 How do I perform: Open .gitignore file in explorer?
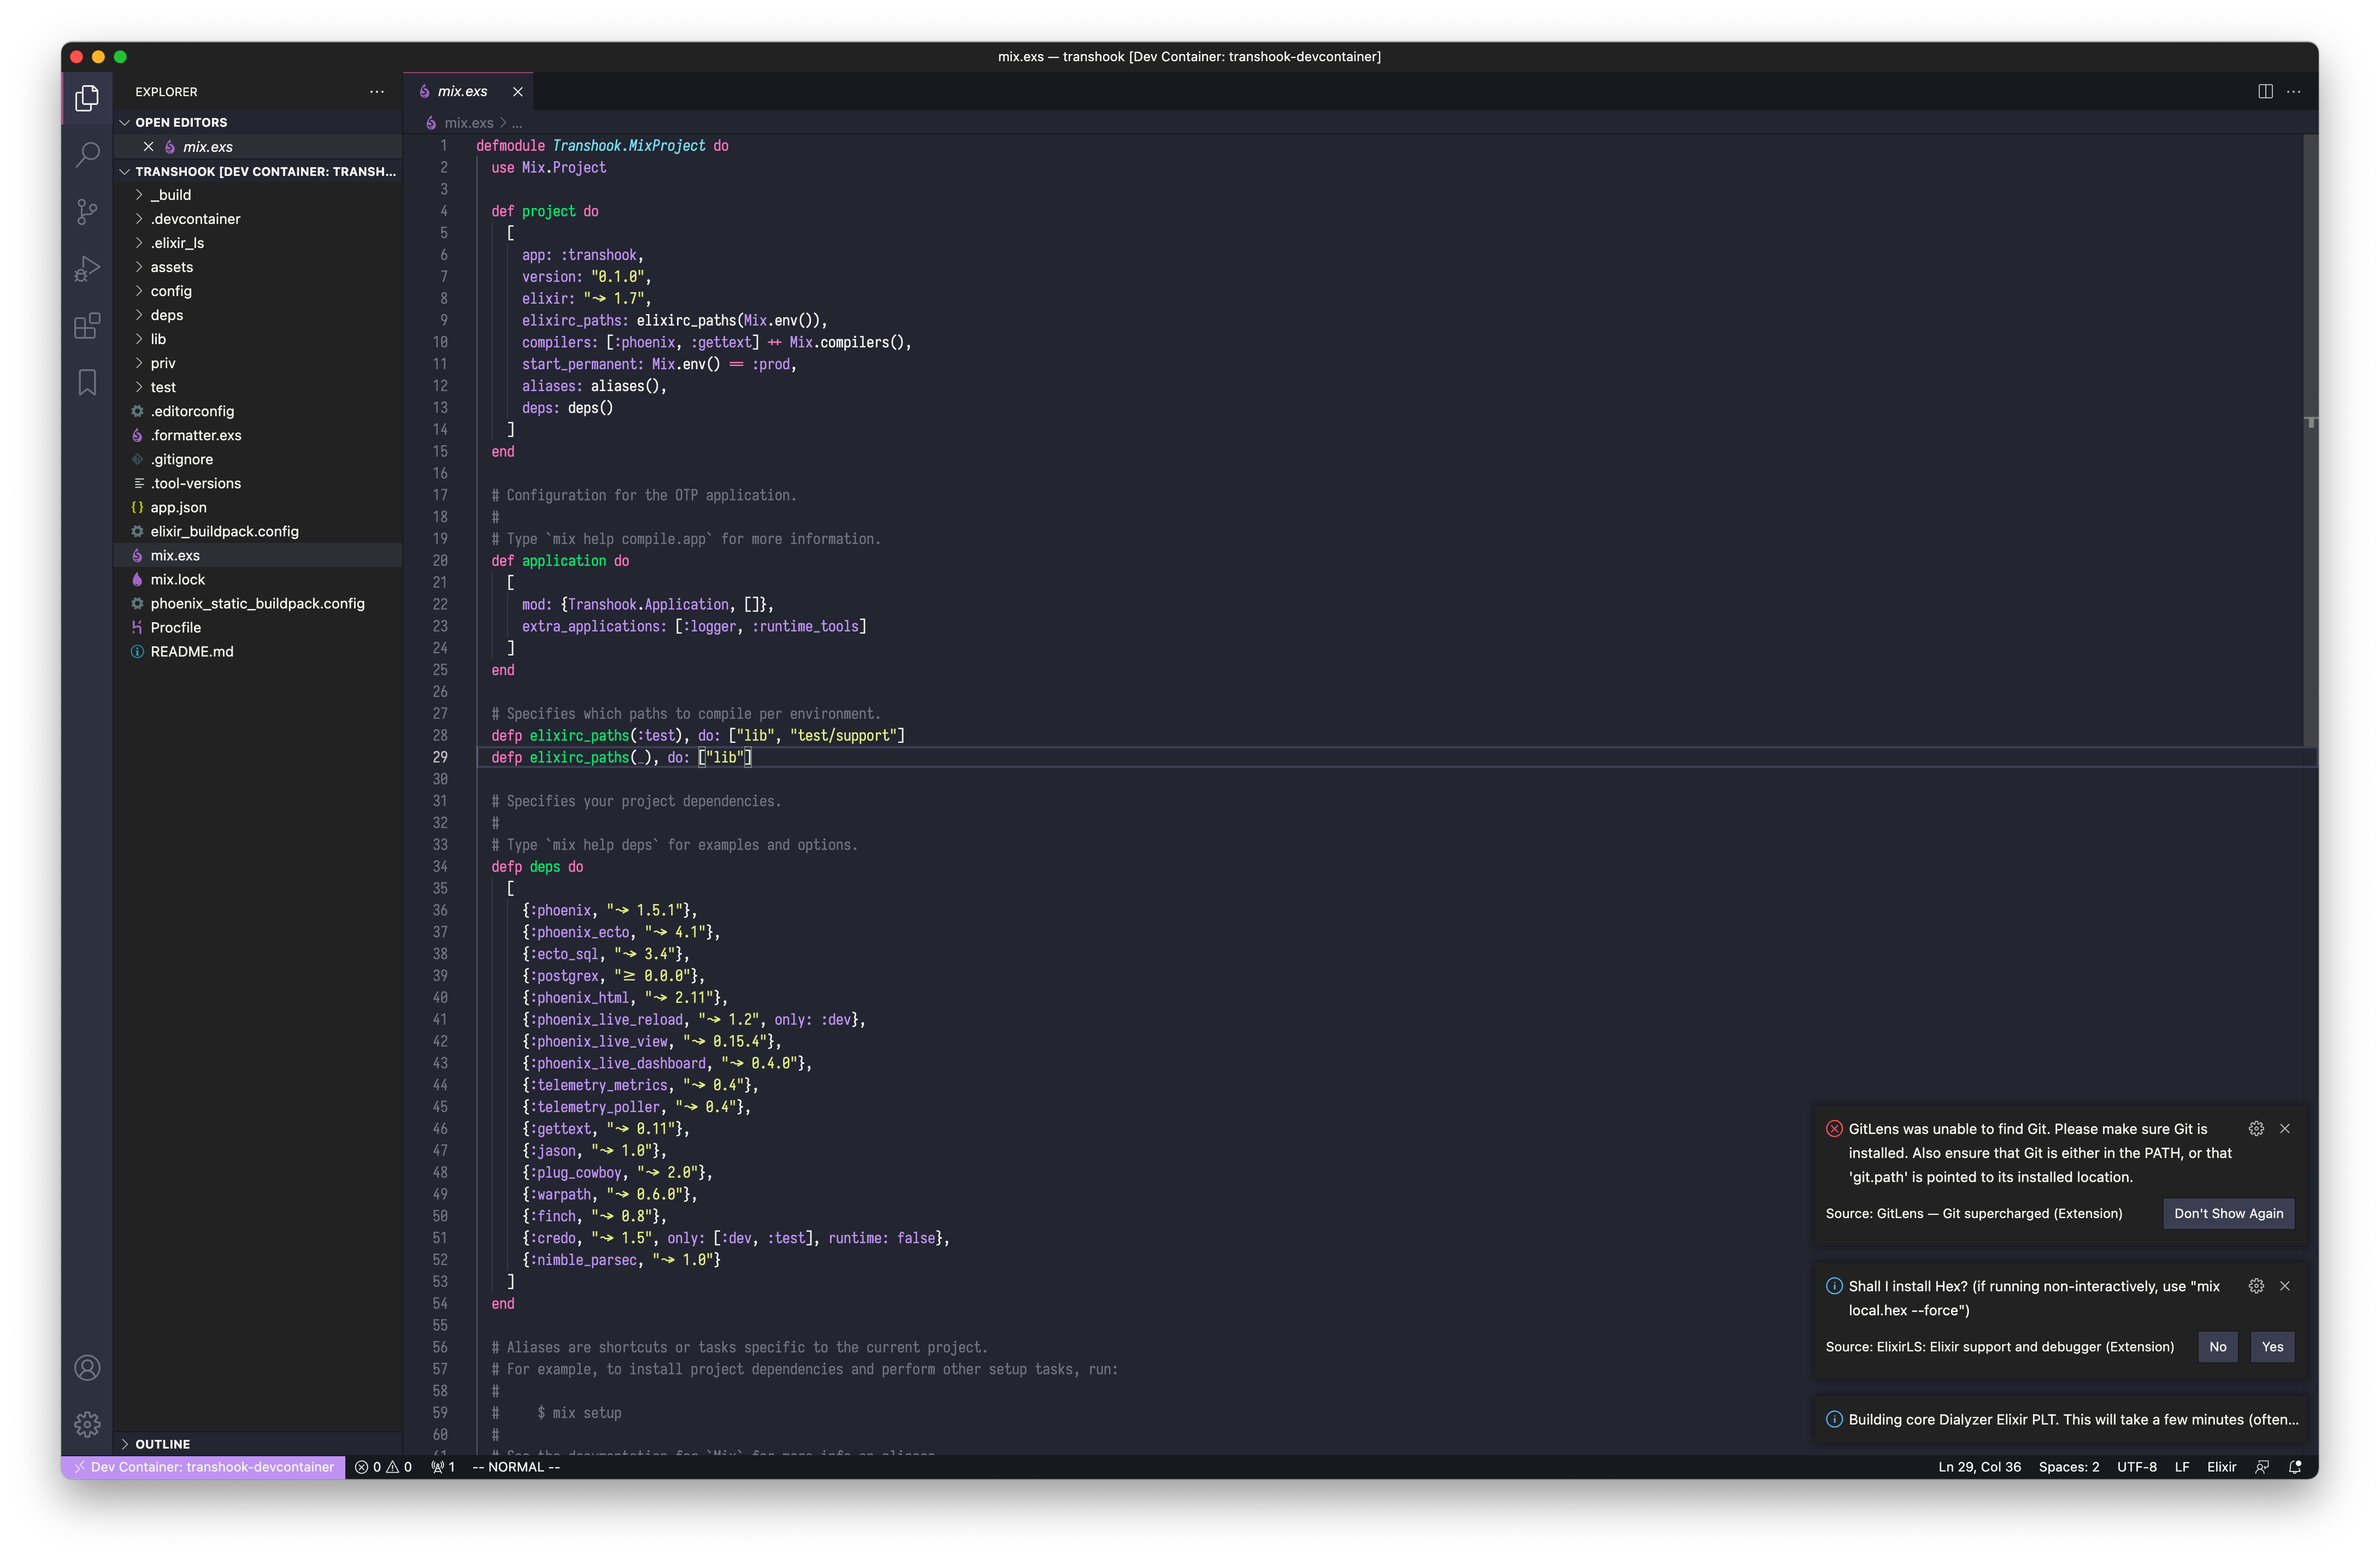tap(258, 459)
